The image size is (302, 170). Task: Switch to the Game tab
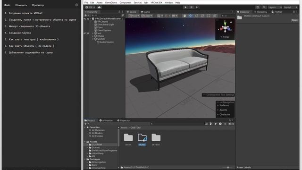[145, 12]
